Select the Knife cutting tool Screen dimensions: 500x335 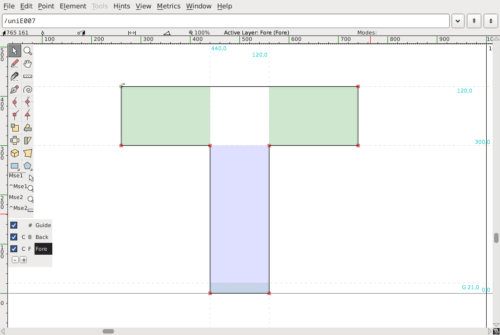pyautogui.click(x=15, y=76)
